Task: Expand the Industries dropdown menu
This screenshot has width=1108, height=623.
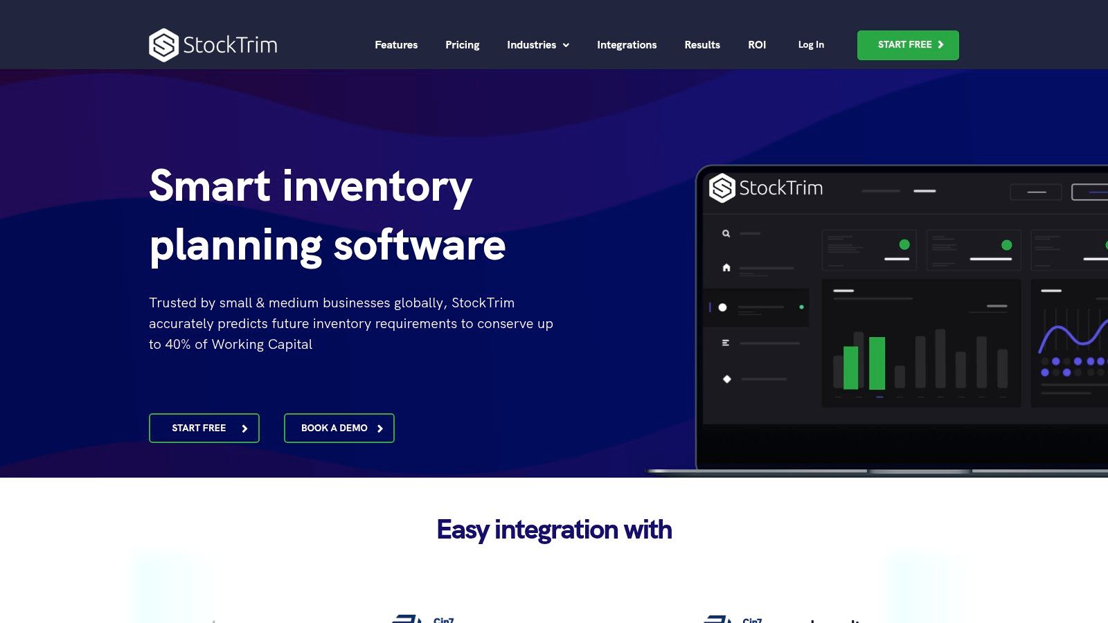Action: (x=538, y=45)
